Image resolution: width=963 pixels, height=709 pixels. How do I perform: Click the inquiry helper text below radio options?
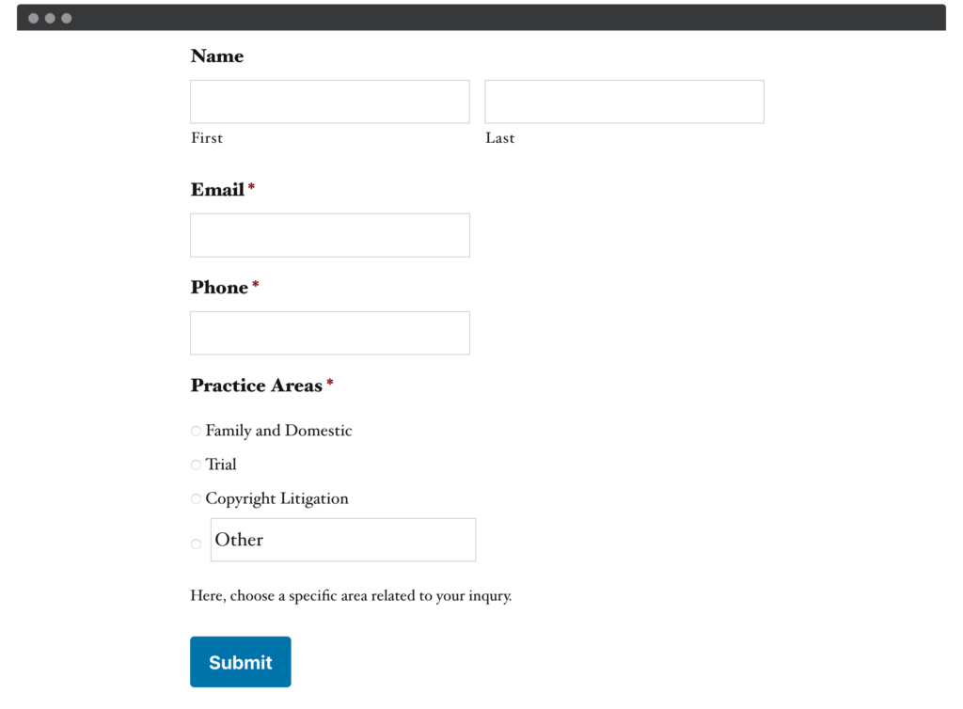[351, 595]
